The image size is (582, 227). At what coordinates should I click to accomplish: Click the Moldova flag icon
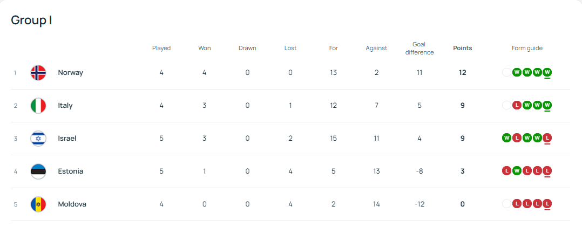click(x=38, y=204)
